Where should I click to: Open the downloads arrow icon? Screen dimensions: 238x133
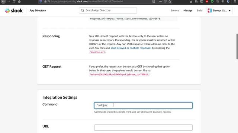coord(191,1)
